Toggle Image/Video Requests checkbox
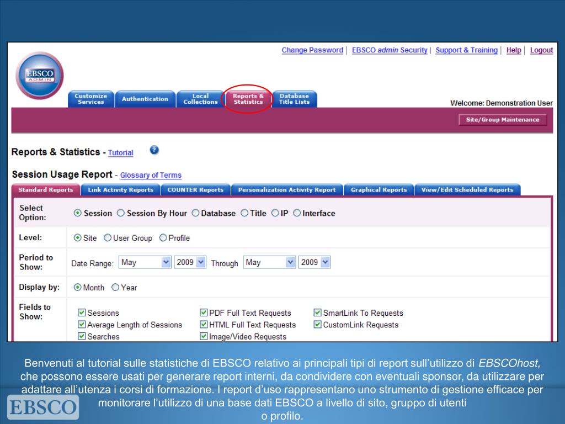Image resolution: width=565 pixels, height=424 pixels. pyautogui.click(x=204, y=336)
